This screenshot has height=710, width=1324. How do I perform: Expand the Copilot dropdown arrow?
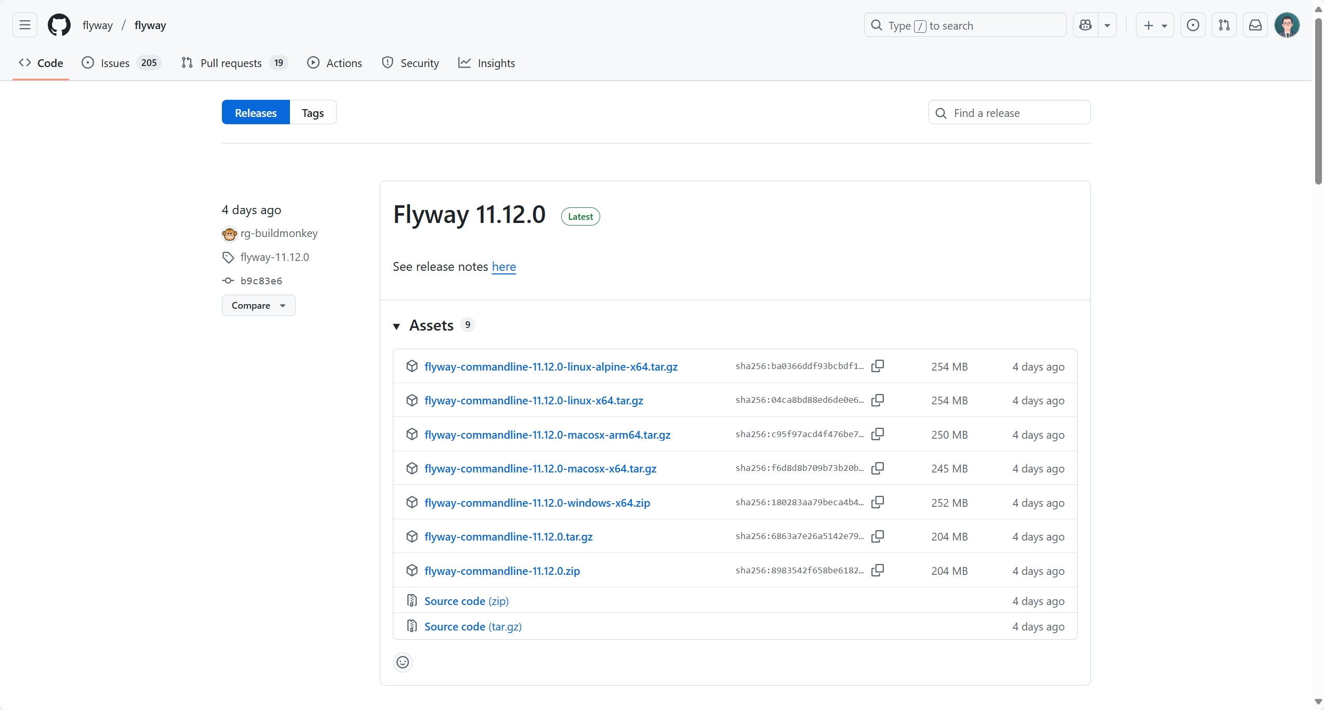click(1107, 25)
